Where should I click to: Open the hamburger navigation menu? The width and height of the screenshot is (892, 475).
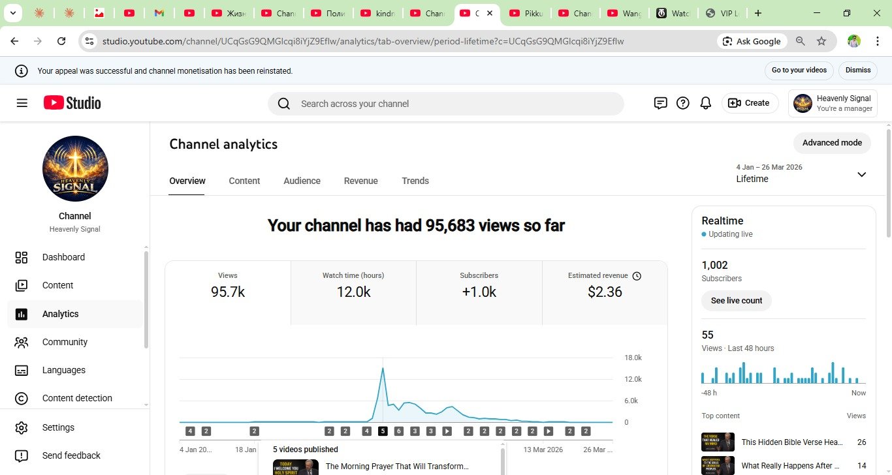pyautogui.click(x=22, y=103)
